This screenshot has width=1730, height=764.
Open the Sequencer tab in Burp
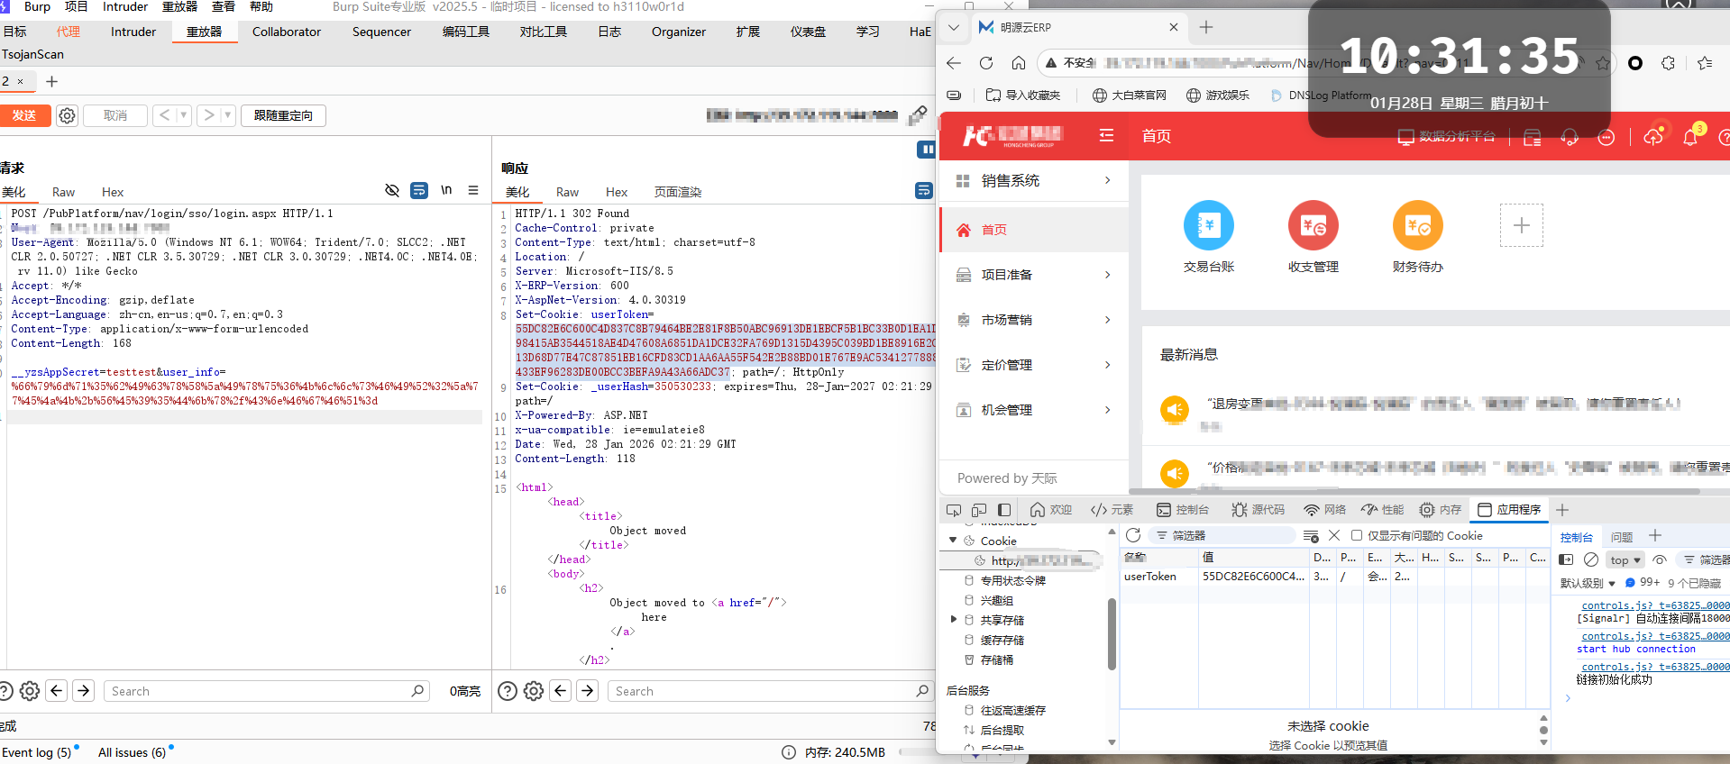pos(381,32)
